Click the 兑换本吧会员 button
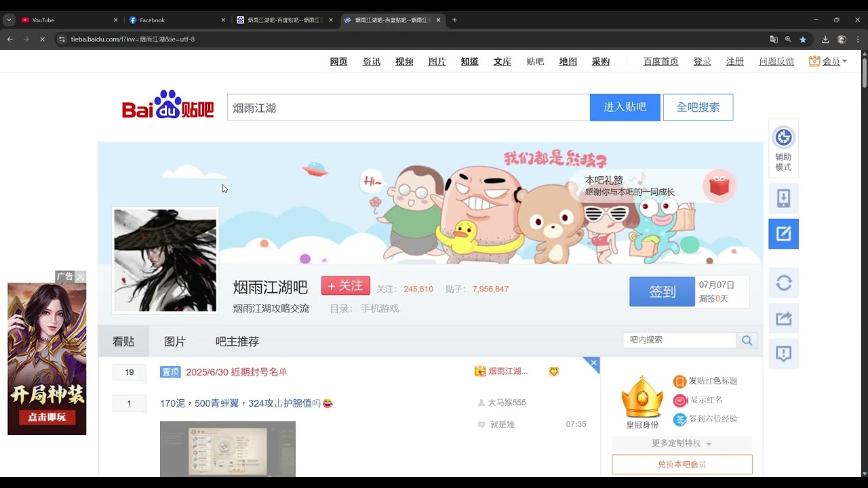Screen dimensions: 868x488 682,464
